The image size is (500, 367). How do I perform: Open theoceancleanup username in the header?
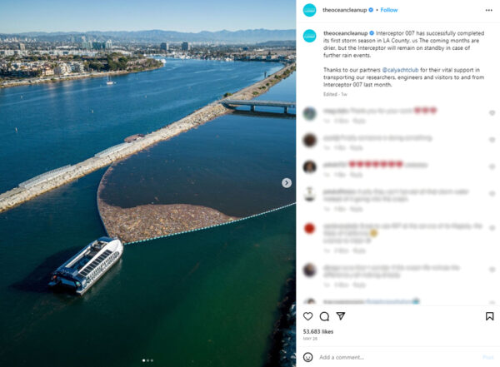point(345,10)
